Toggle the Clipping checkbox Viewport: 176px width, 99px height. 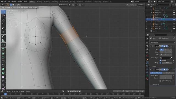(160, 61)
